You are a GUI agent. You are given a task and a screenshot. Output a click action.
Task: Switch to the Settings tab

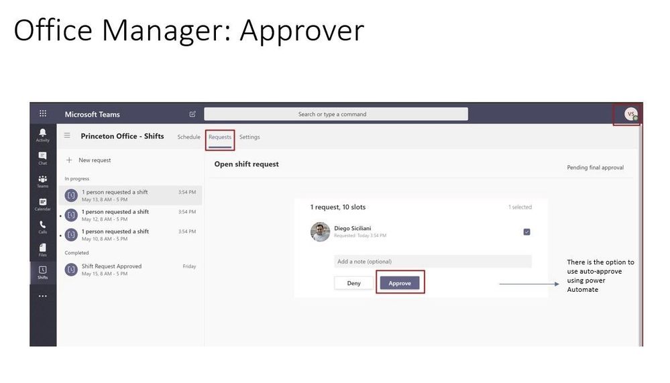[x=249, y=137]
